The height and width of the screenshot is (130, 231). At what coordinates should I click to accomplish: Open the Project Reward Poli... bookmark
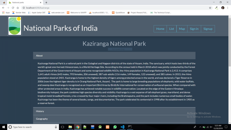coord(137,13)
